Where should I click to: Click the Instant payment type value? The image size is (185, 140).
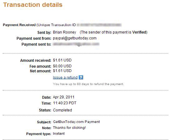click(59, 133)
